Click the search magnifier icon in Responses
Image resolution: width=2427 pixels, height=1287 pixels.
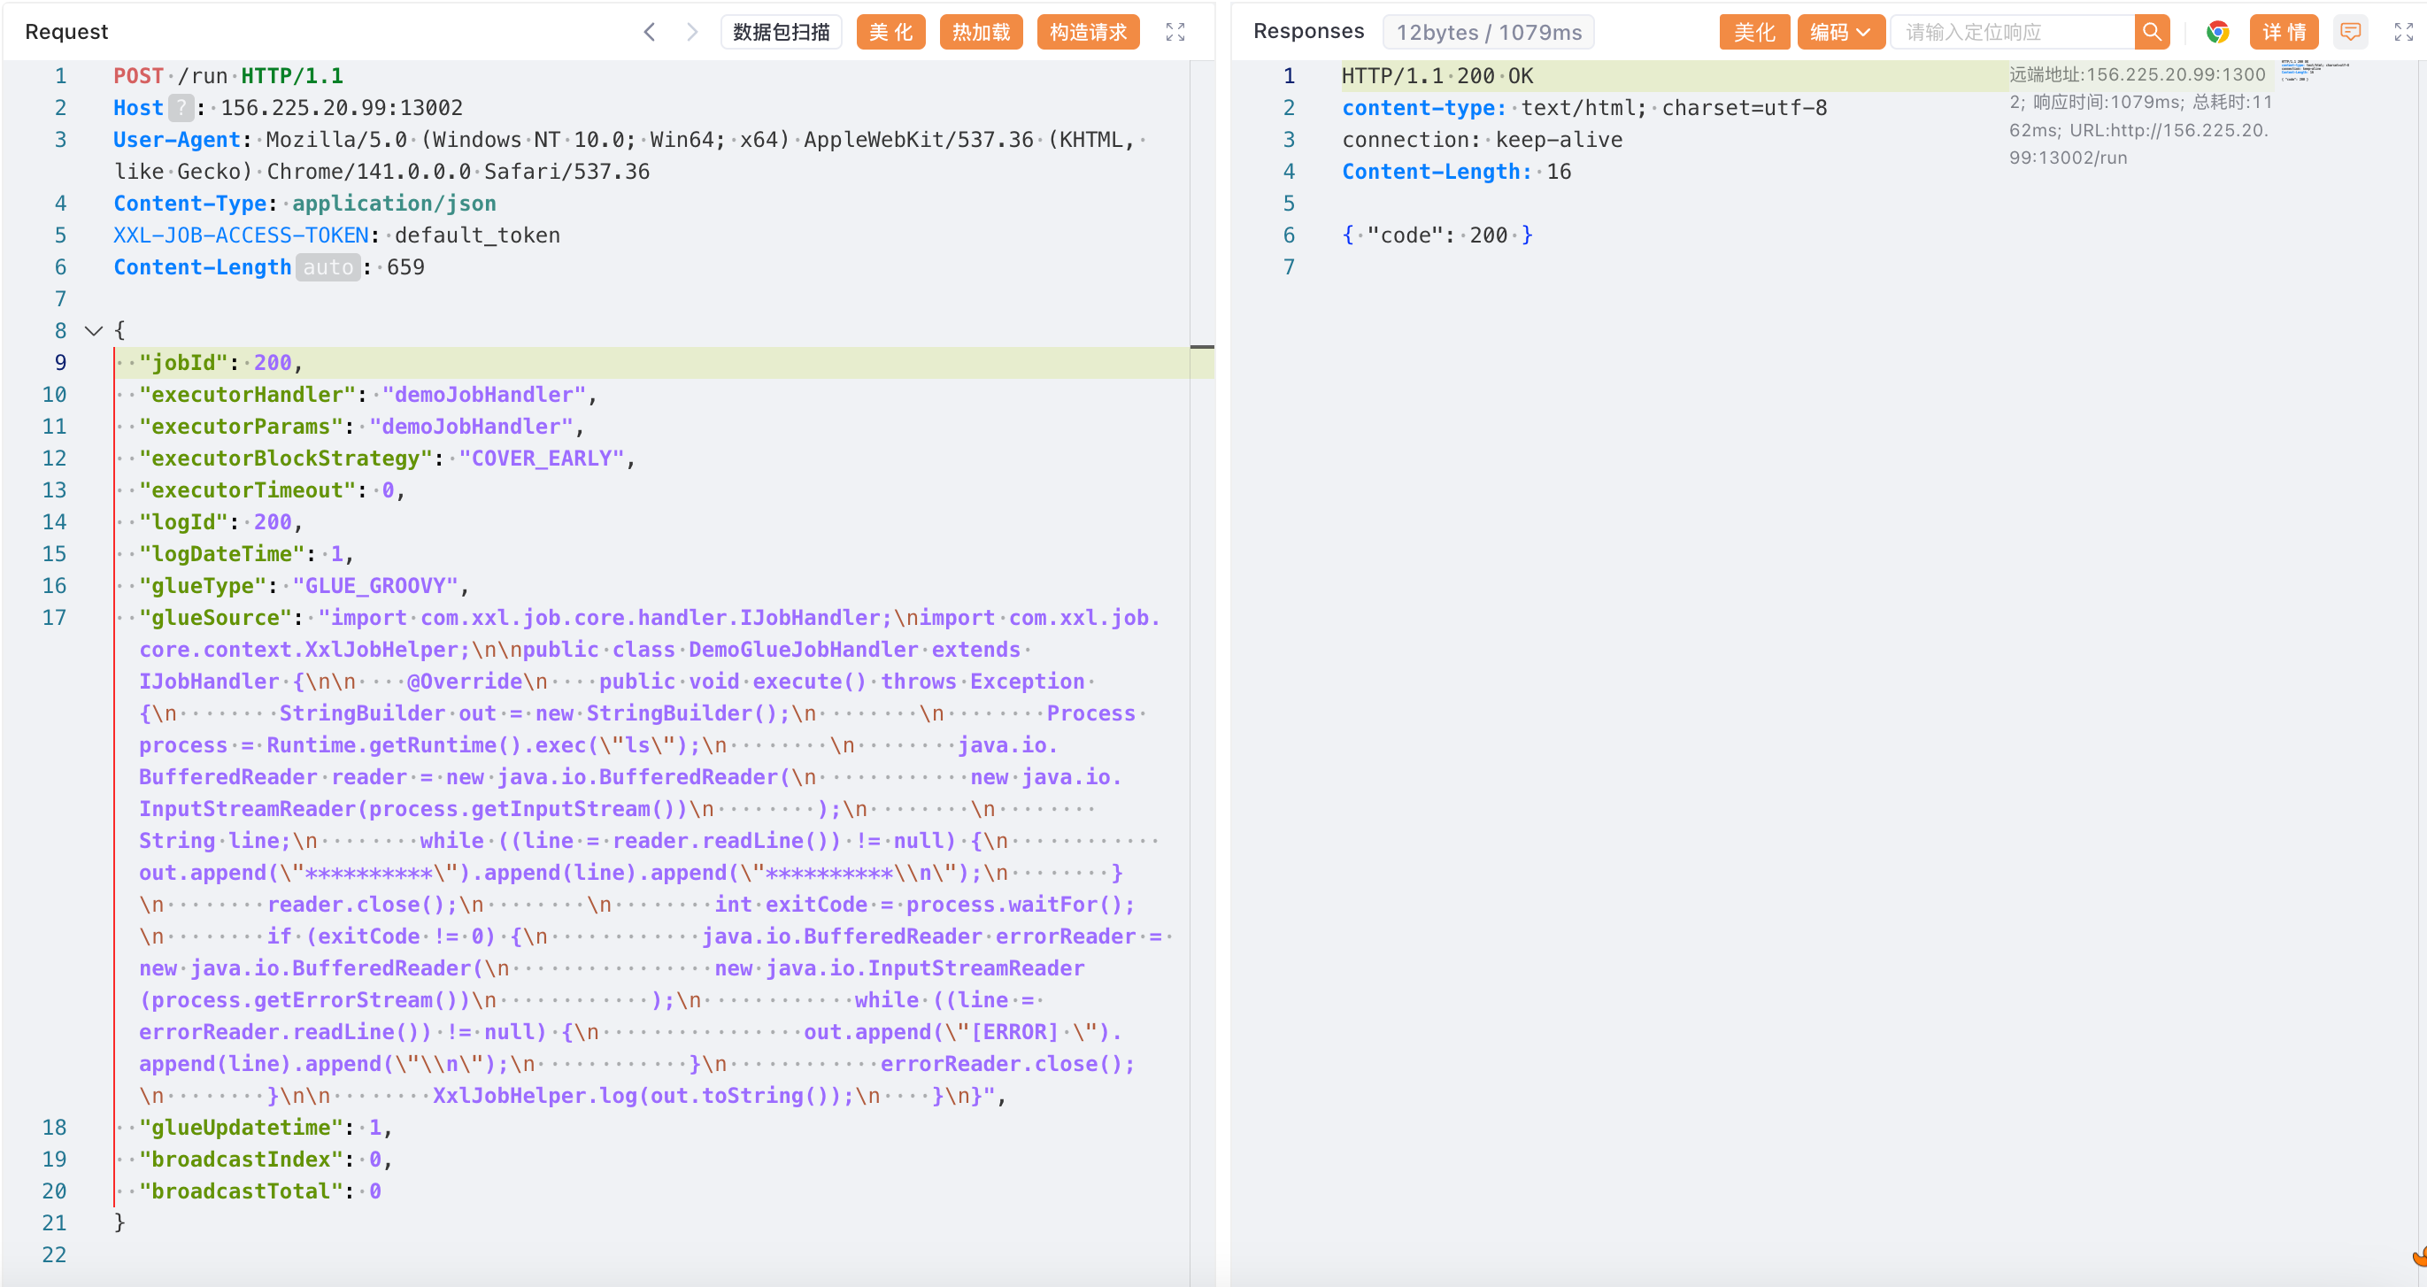pyautogui.click(x=2151, y=32)
